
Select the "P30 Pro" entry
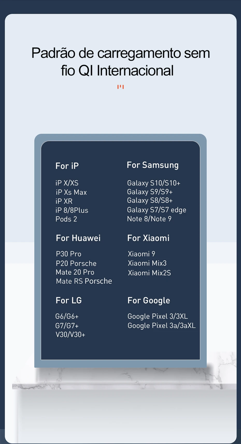coord(69,254)
